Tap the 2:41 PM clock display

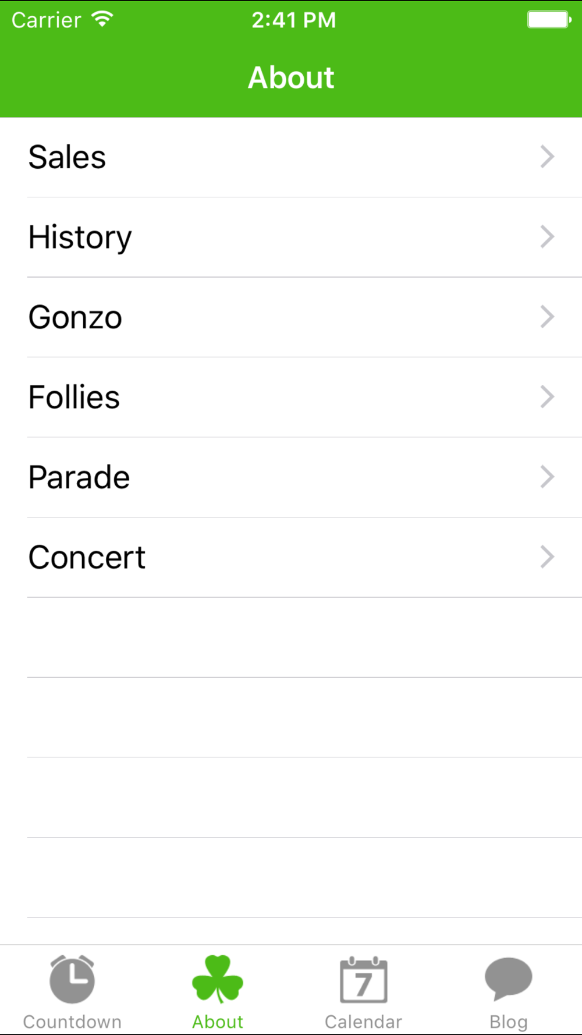[293, 20]
